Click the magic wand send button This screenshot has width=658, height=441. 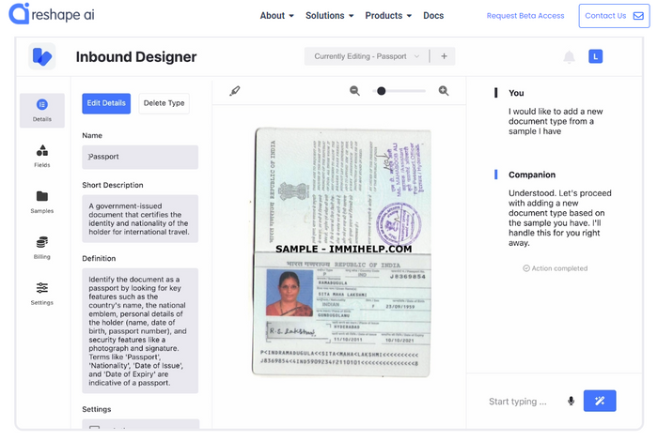(x=600, y=401)
